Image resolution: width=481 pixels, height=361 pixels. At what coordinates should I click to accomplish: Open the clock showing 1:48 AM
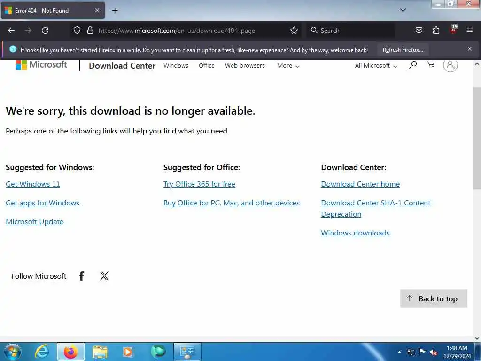click(x=457, y=352)
